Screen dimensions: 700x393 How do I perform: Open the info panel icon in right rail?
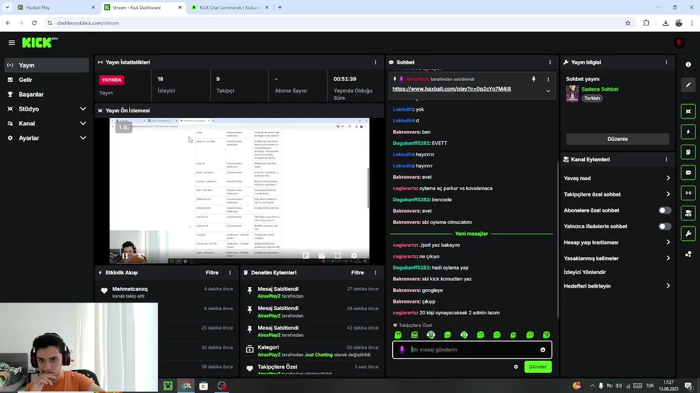click(x=688, y=64)
